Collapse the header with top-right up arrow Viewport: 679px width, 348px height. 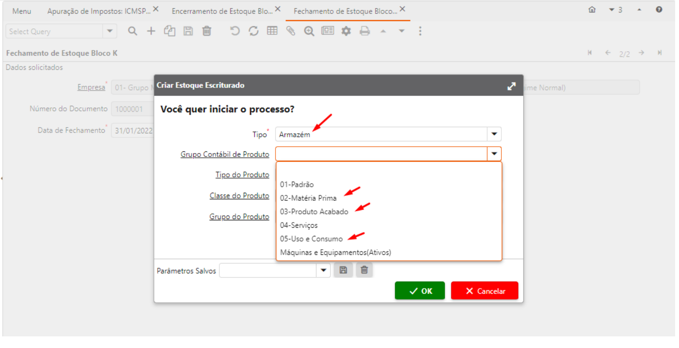639,9
